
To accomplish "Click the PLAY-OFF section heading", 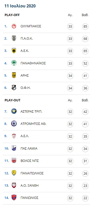I will point(12,15).
